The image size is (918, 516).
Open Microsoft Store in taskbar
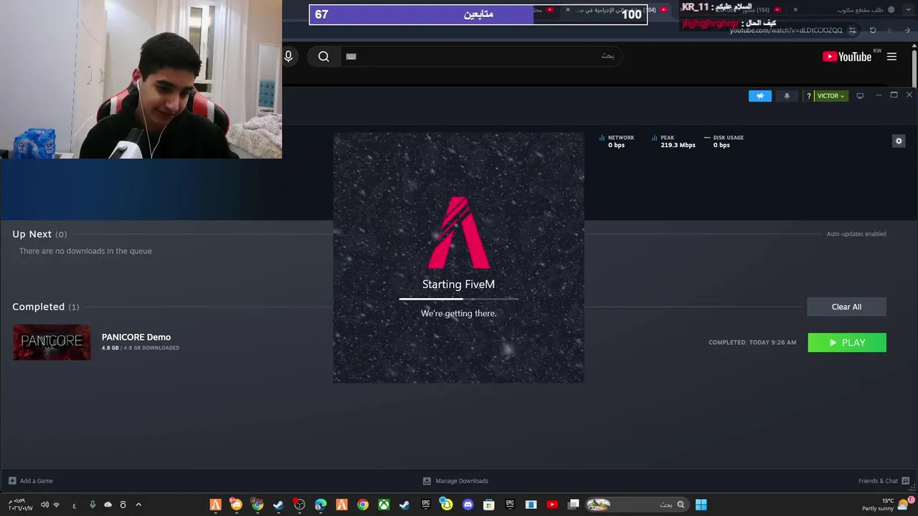point(488,505)
